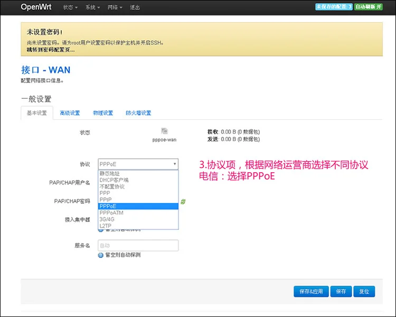This screenshot has width=396, height=317.
Task: Click the 复位 button
Action: (x=364, y=292)
